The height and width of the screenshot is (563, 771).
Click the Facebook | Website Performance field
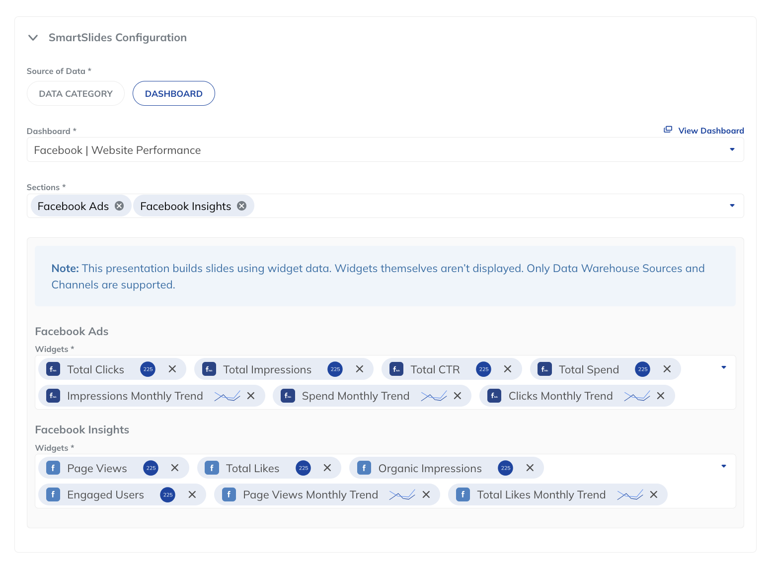(x=385, y=149)
